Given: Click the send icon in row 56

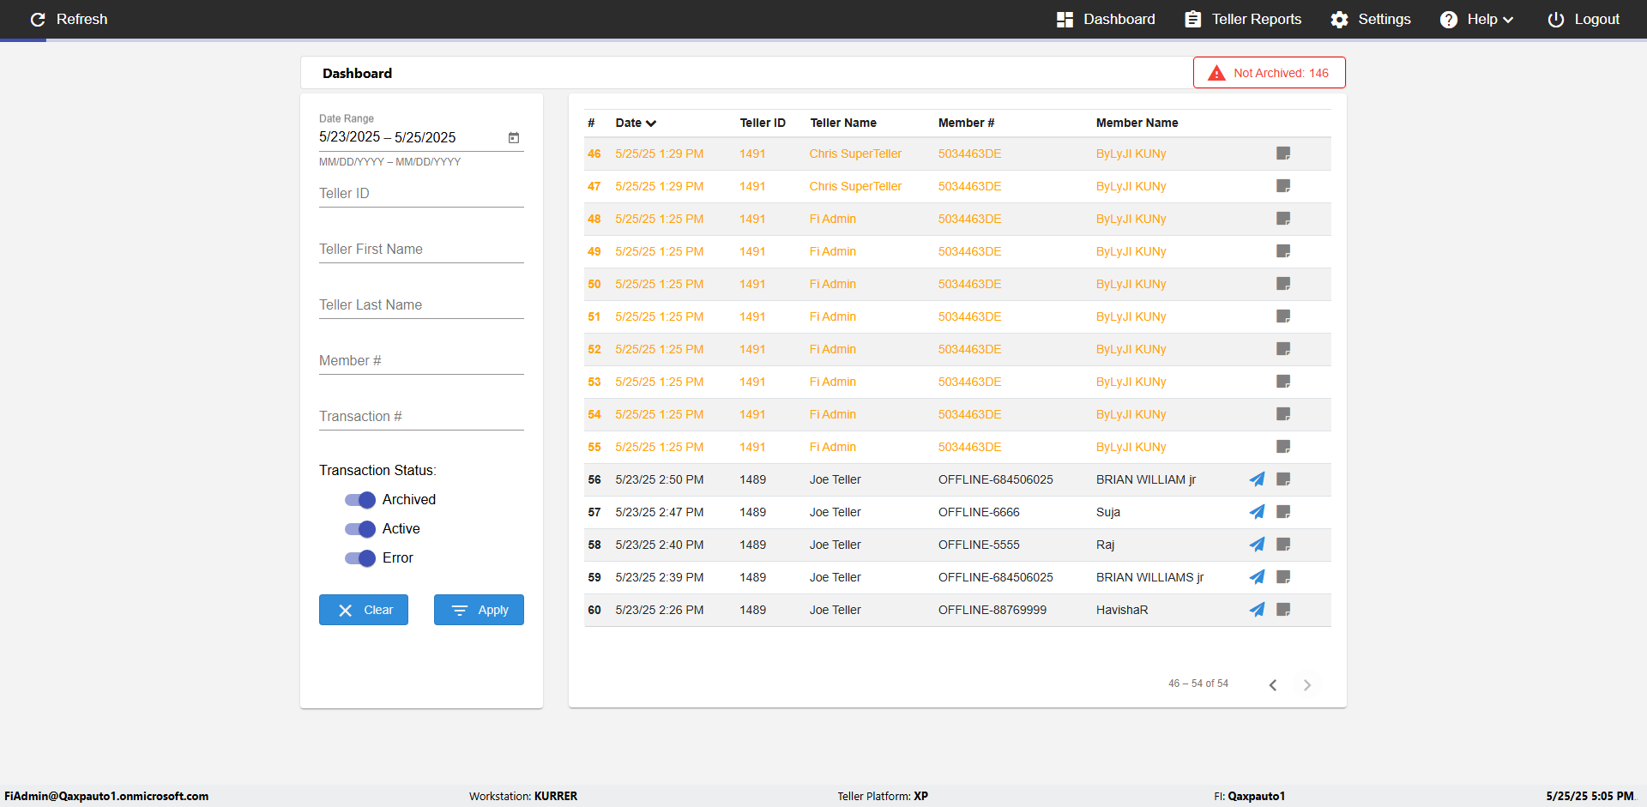Looking at the screenshot, I should tap(1257, 479).
